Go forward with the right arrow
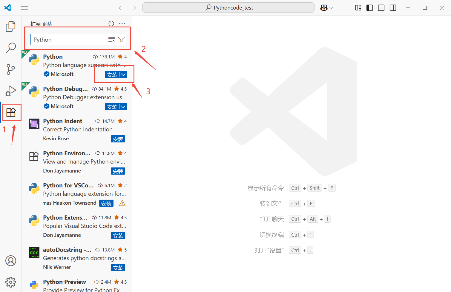Screen dimensions: 451x292 click(x=133, y=8)
